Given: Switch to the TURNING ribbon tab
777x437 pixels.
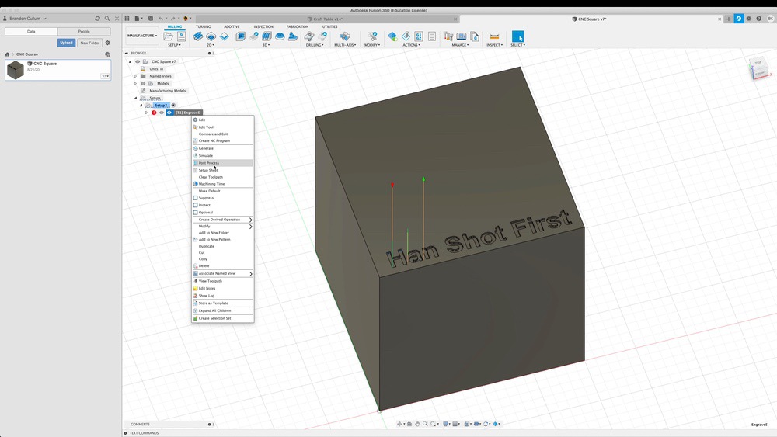Looking at the screenshot, I should [203, 26].
